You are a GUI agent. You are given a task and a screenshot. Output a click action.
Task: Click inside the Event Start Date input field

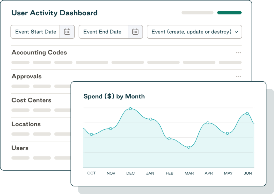pyautogui.click(x=36, y=32)
